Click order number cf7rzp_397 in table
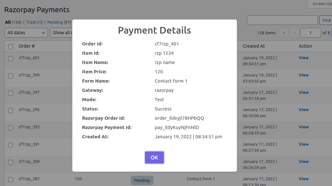 point(29,93)
